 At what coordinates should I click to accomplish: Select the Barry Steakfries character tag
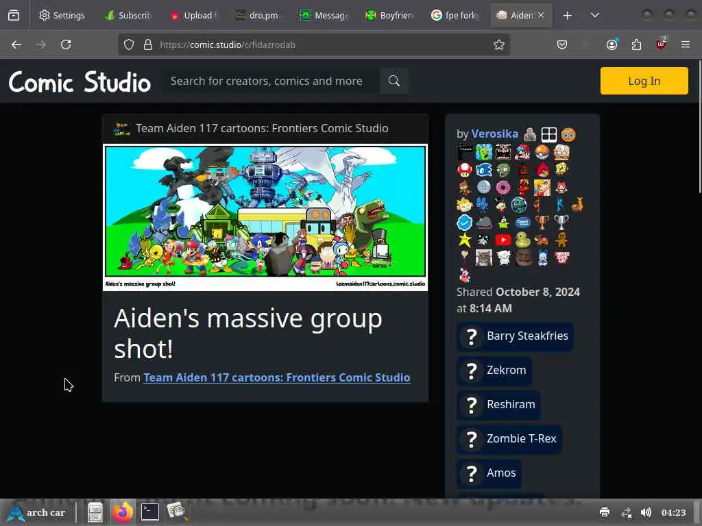[x=516, y=336]
